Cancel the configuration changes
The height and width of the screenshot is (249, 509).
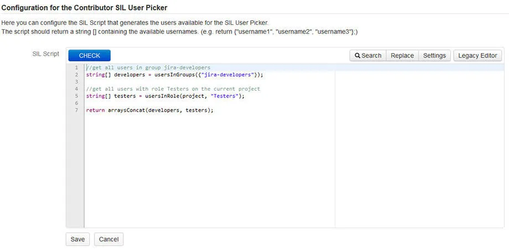(x=109, y=239)
